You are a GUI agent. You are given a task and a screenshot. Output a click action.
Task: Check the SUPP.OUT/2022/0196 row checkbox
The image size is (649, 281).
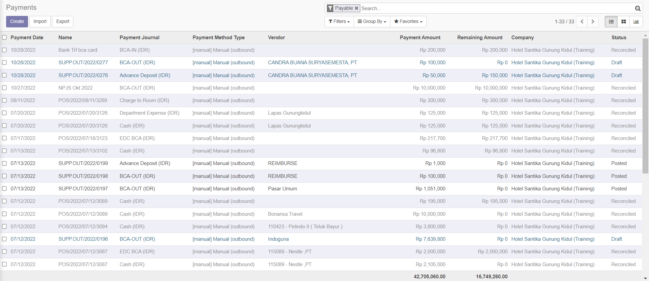click(4, 239)
